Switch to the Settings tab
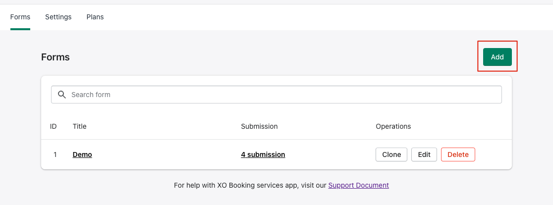The width and height of the screenshot is (553, 205). [58, 17]
